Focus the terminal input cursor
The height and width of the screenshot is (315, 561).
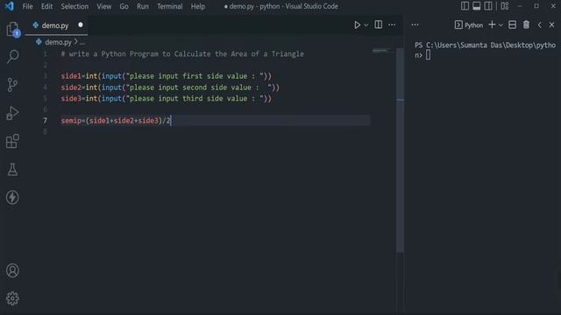tap(429, 55)
